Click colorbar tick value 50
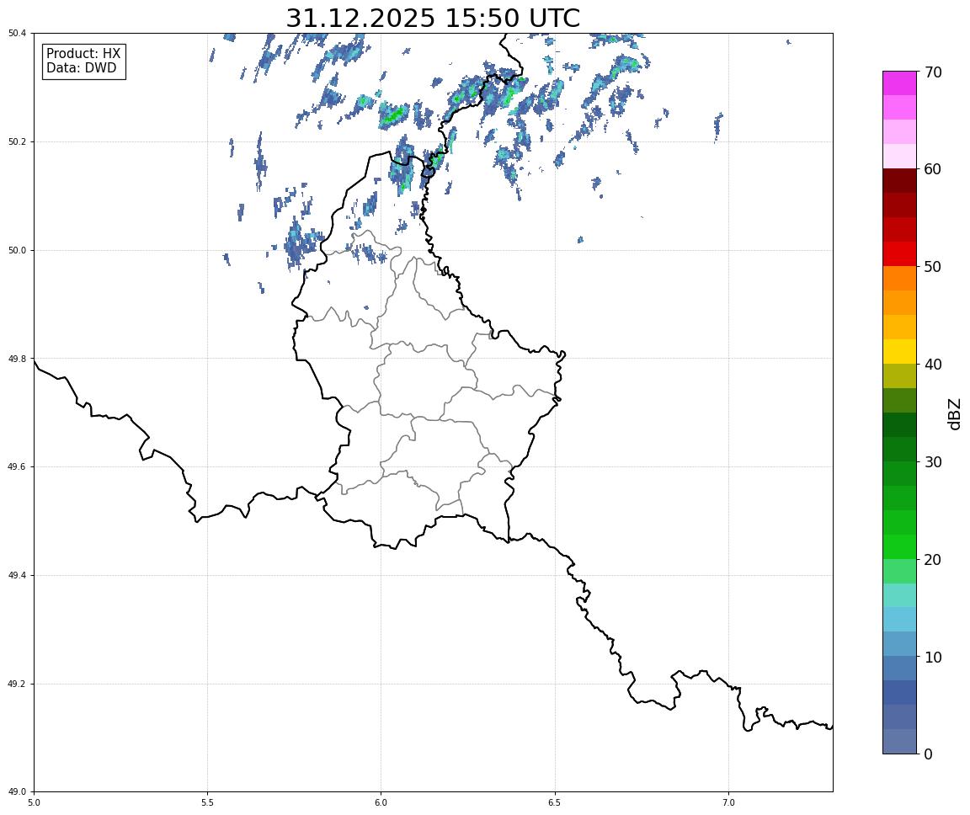 933,267
